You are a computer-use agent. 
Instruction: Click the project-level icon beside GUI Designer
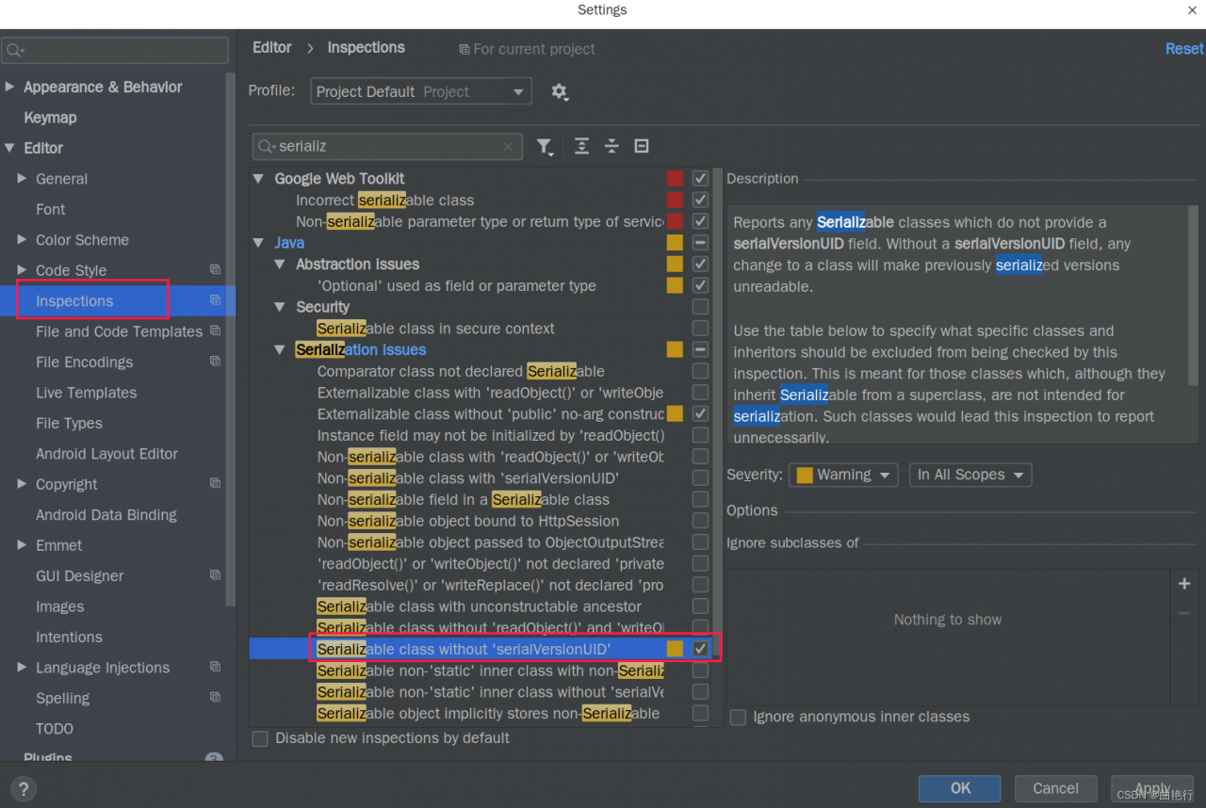(x=215, y=575)
